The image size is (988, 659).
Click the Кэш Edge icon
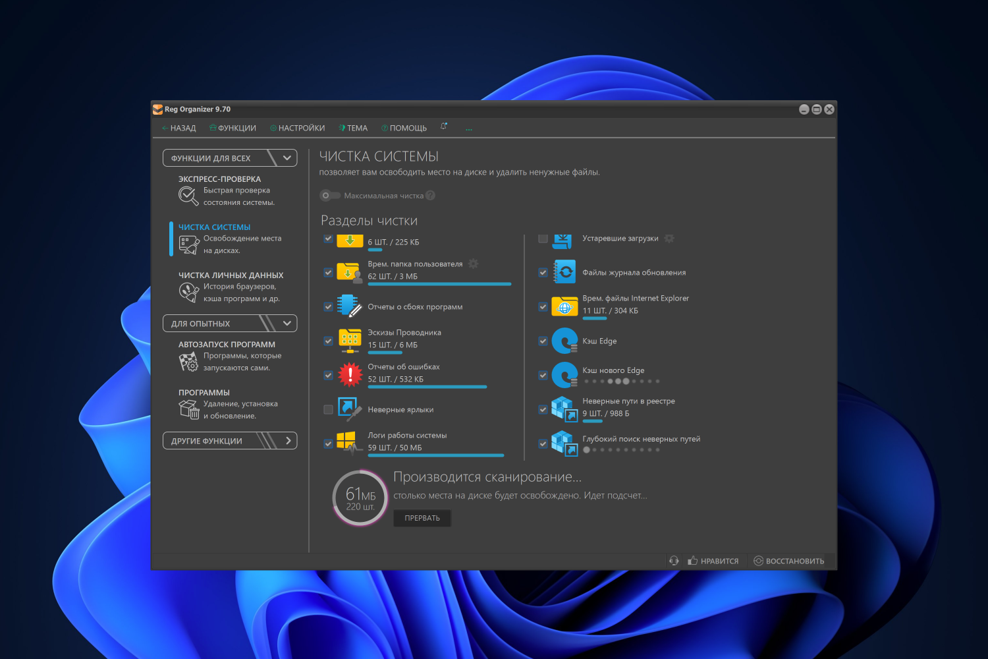coord(564,341)
